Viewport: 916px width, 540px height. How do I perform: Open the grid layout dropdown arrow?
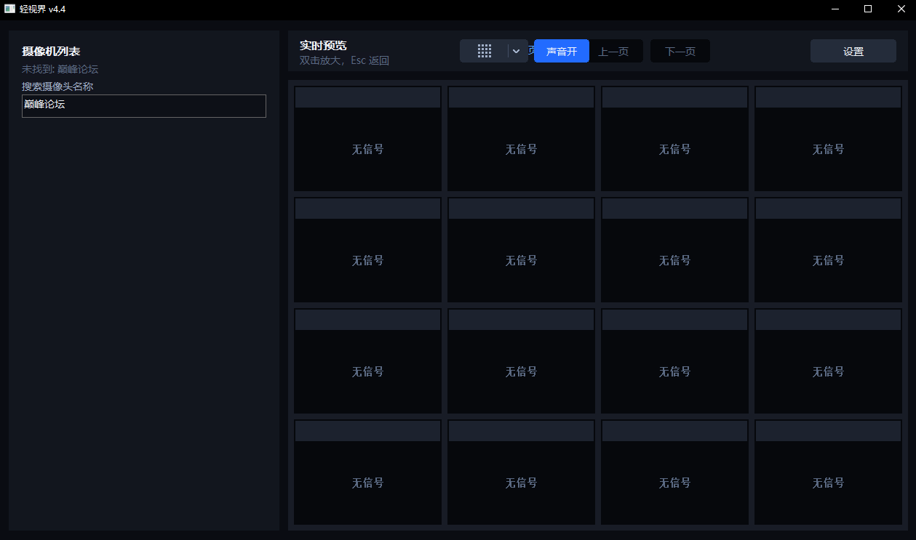tap(516, 51)
